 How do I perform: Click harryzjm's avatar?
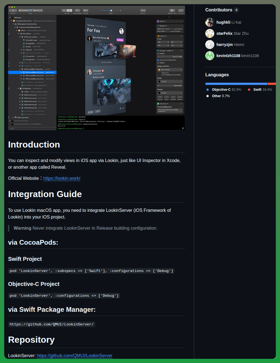click(210, 45)
